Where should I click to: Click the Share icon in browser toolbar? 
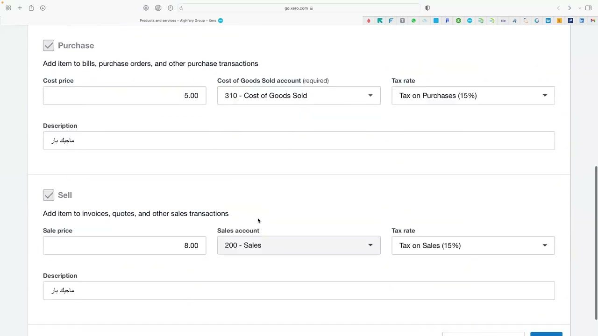pyautogui.click(x=31, y=8)
